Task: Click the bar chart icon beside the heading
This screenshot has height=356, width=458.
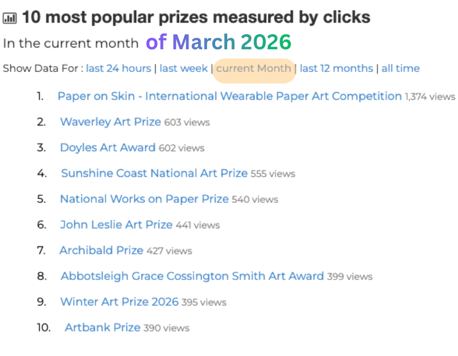Action: [10, 18]
